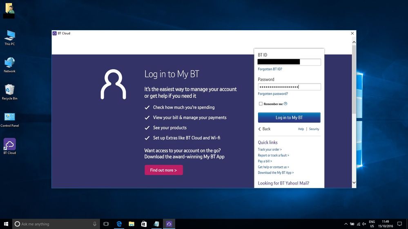Open Download the My BT App link

click(x=276, y=173)
